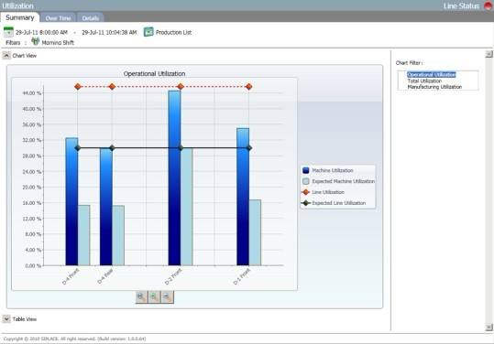Open the Details tab

tap(91, 18)
